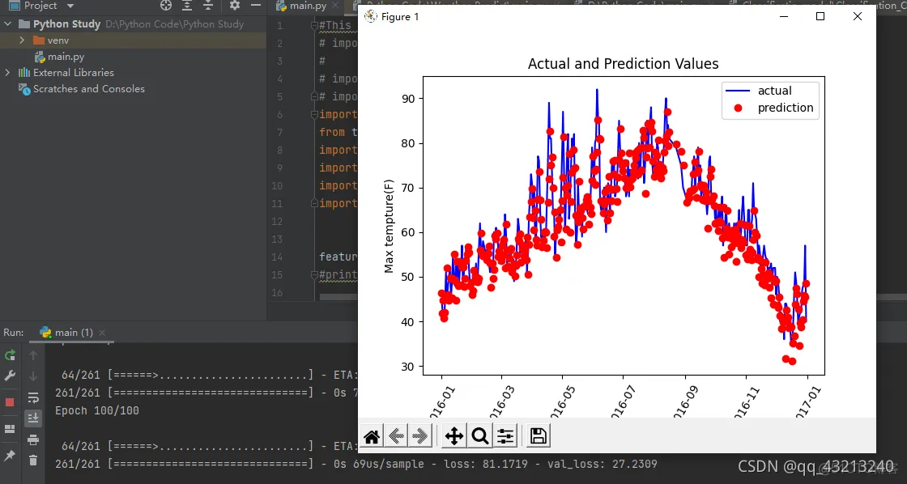Minimize the Figure 1 window
This screenshot has height=484, width=907.
tap(784, 17)
